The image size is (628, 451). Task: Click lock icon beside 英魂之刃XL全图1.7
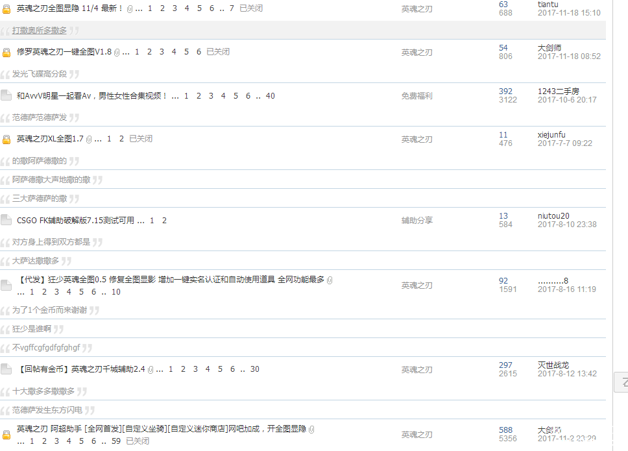(6, 140)
